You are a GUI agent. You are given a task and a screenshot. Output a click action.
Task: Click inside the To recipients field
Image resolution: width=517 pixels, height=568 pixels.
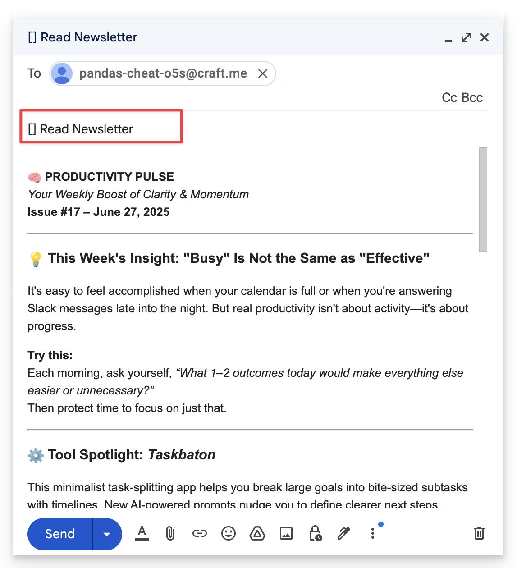(316, 73)
